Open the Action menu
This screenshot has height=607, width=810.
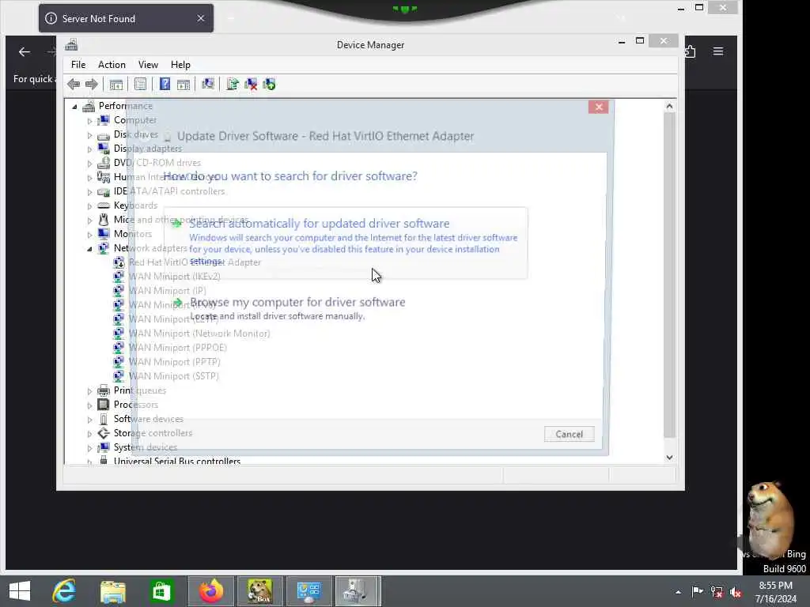(x=112, y=65)
